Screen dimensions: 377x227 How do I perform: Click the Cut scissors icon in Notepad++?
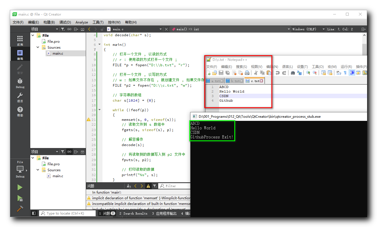tap(256, 73)
